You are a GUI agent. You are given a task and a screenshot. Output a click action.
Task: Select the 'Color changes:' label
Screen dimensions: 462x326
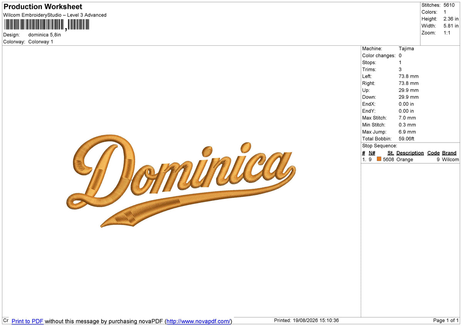379,55
